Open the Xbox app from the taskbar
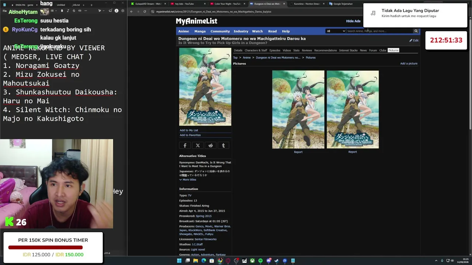This screenshot has width=472, height=265. [252, 261]
